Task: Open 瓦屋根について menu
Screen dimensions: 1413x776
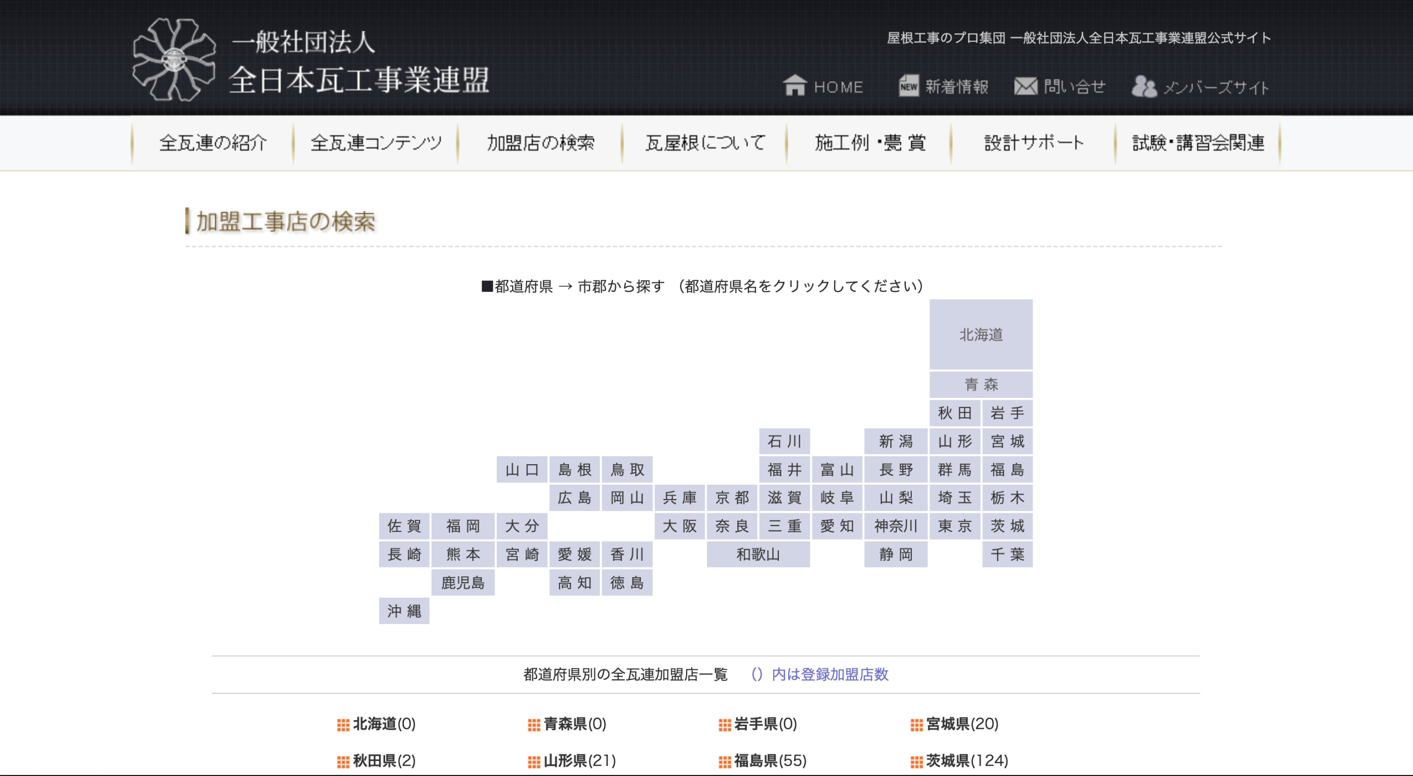Action: click(x=705, y=143)
